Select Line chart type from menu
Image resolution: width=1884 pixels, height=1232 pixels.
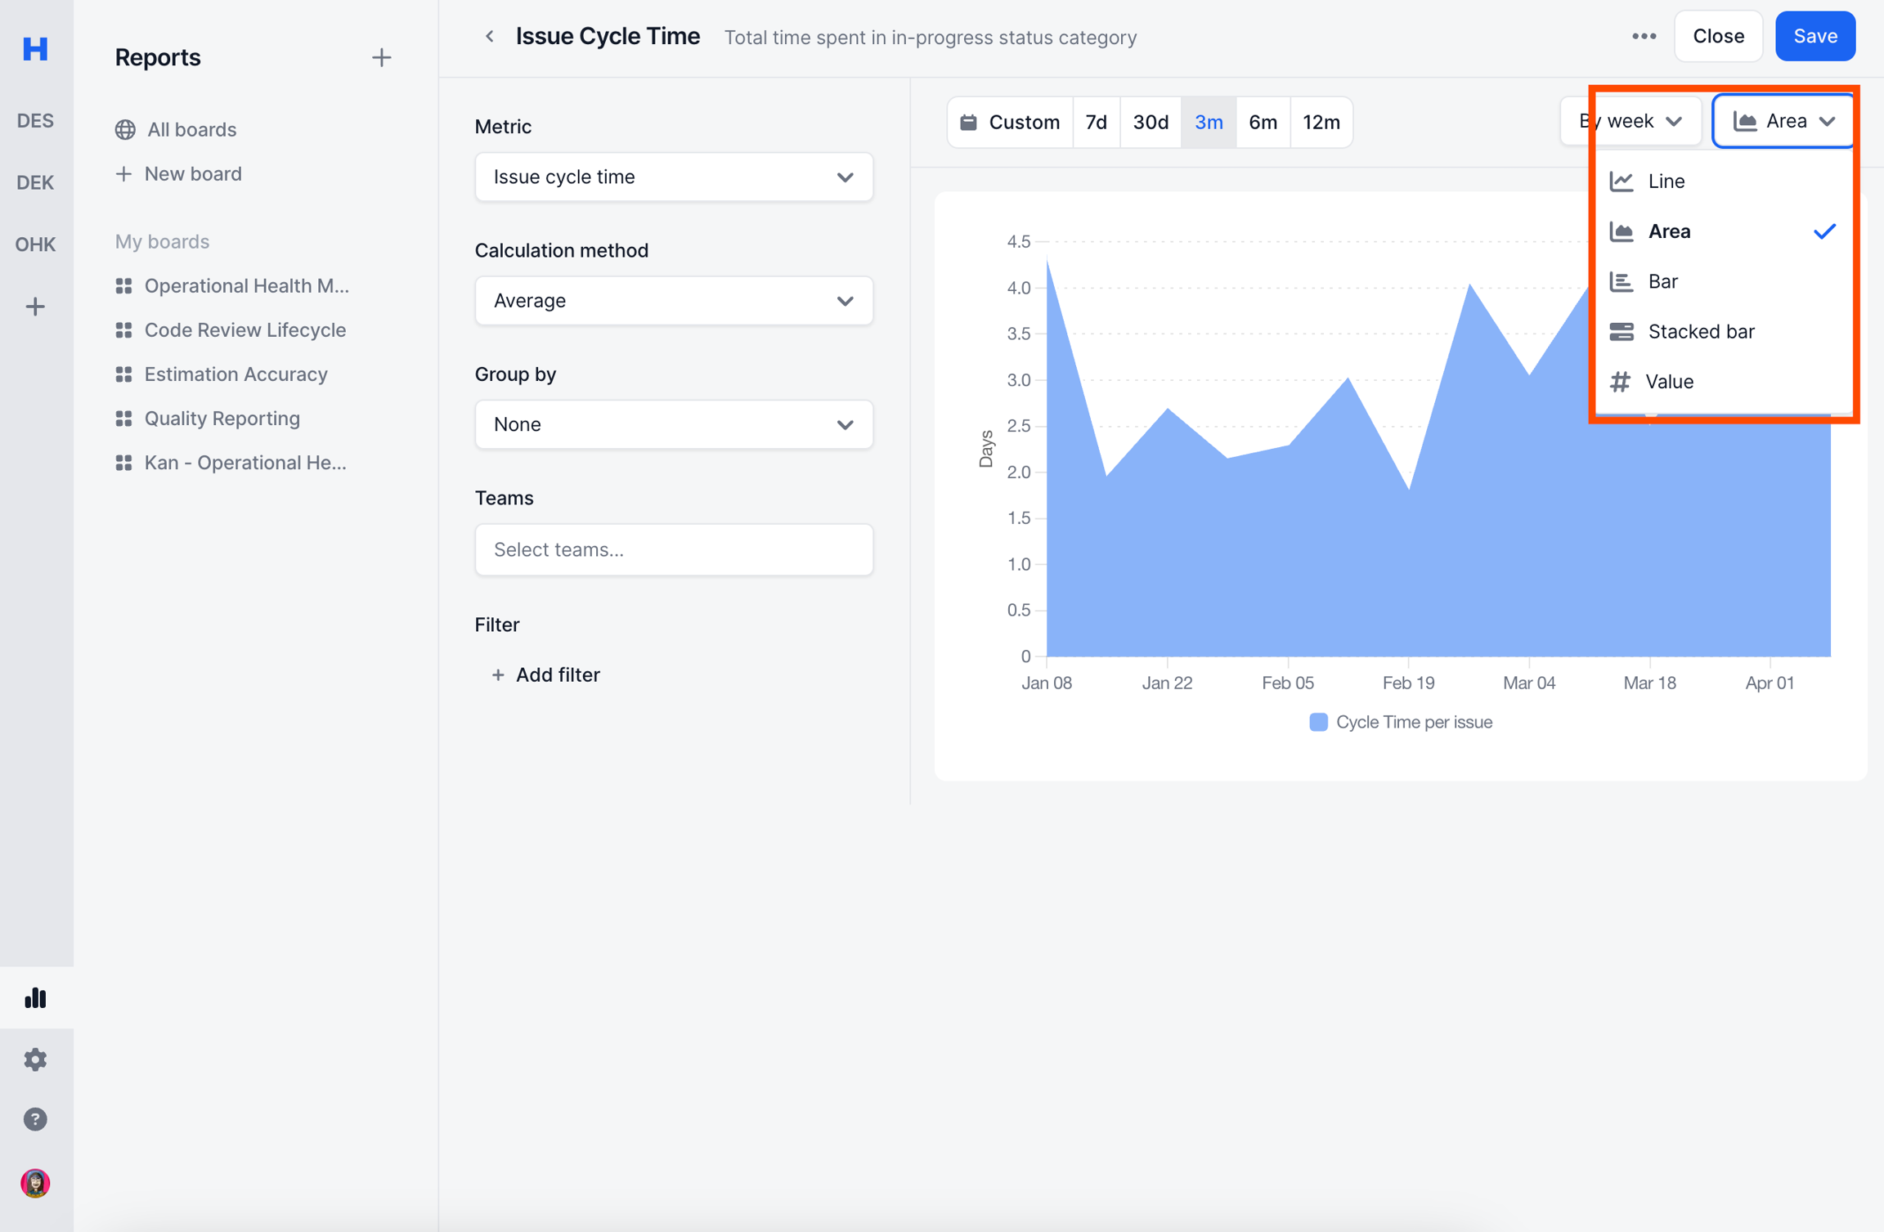point(1666,181)
